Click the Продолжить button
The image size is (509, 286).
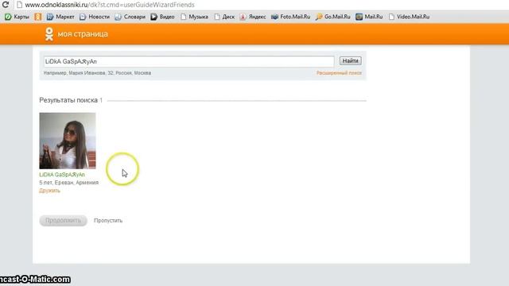pyautogui.click(x=64, y=221)
